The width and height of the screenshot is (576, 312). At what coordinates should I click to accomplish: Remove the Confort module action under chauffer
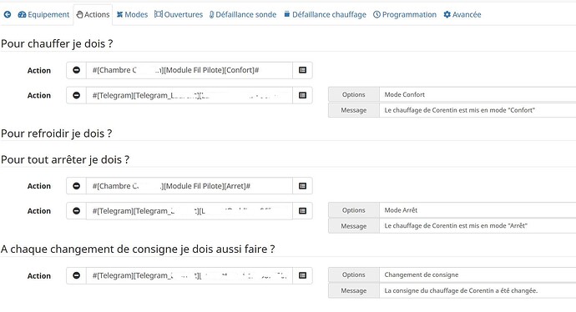[77, 70]
